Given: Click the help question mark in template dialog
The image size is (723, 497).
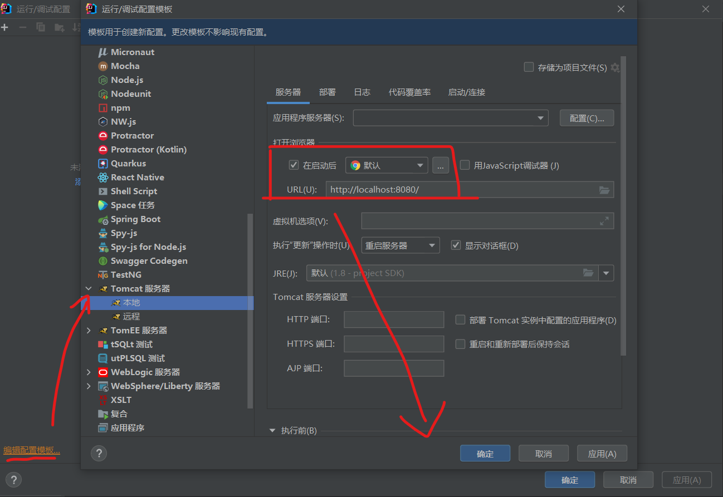Looking at the screenshot, I should point(99,453).
